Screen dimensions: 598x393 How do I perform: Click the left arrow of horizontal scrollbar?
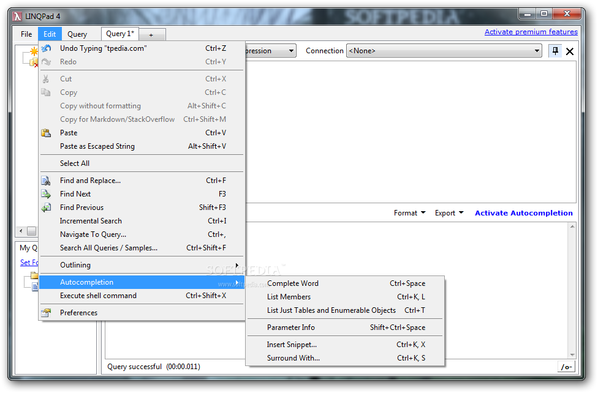pos(21,231)
